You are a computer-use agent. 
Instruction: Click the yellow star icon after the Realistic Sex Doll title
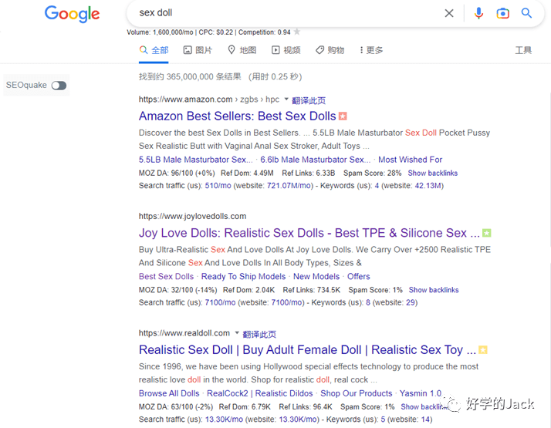click(x=483, y=350)
